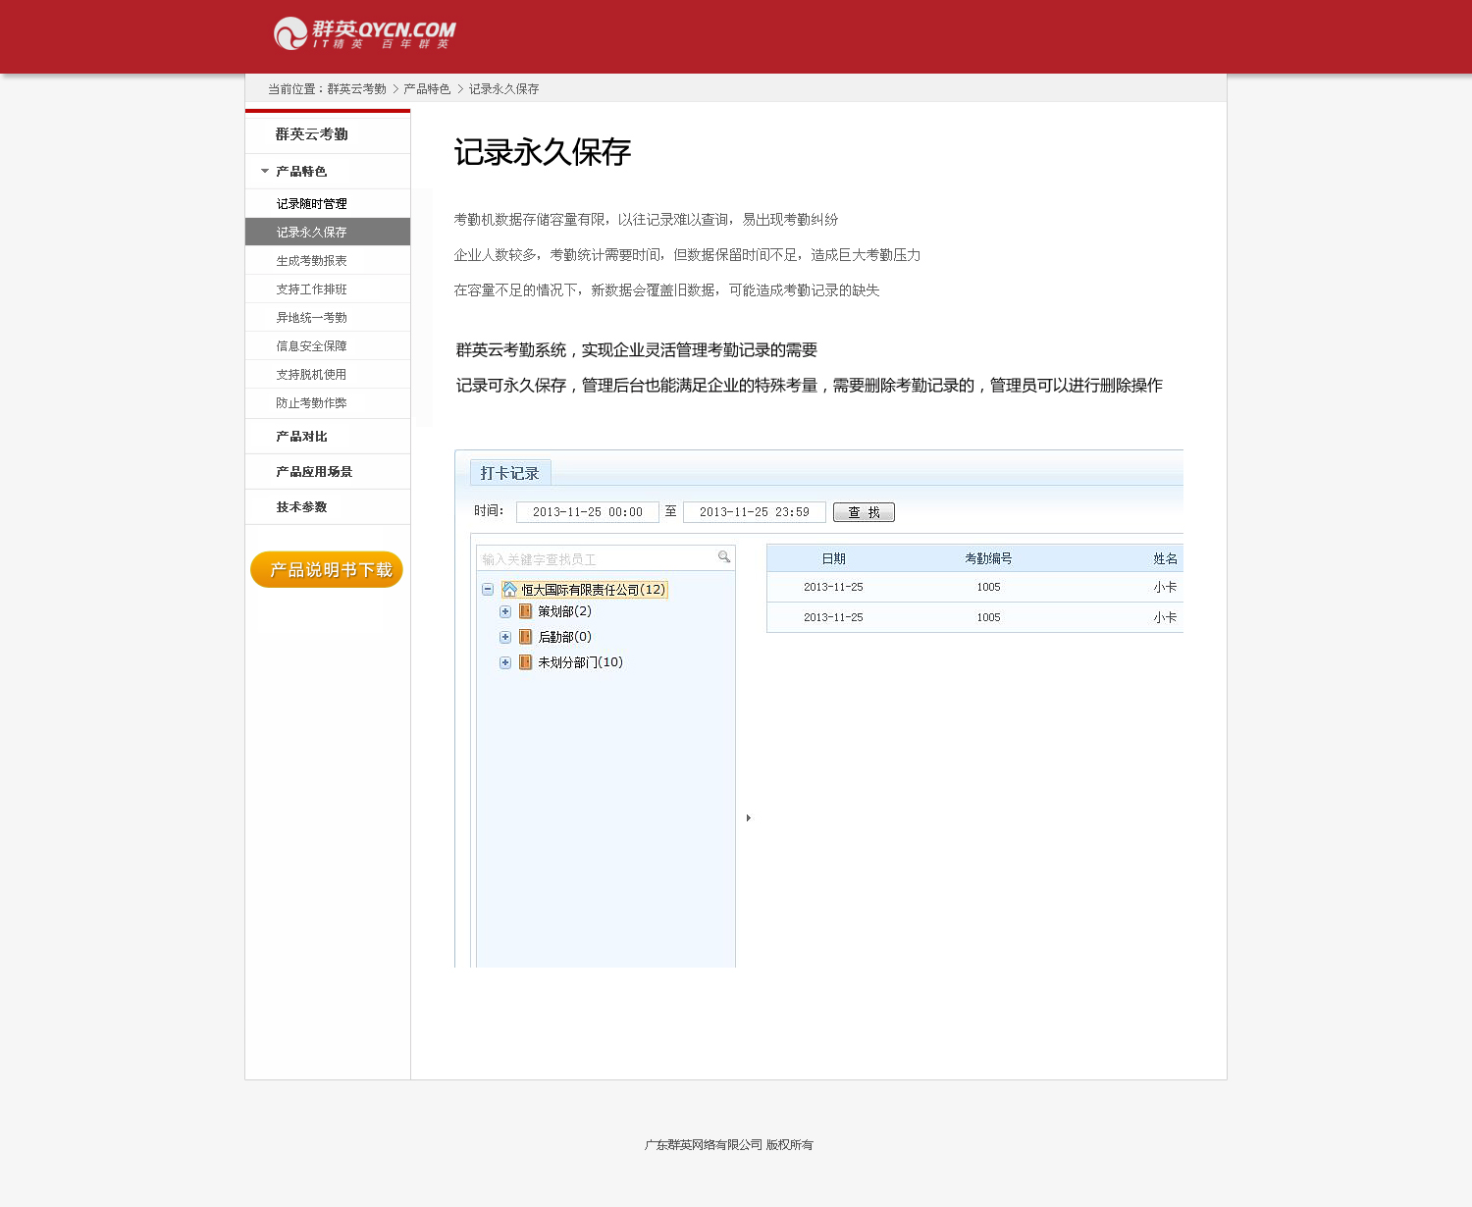Select 后勤部(0) tree label

565,637
